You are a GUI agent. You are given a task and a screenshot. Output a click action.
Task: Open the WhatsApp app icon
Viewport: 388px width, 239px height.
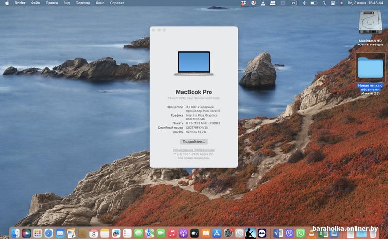[300, 233]
